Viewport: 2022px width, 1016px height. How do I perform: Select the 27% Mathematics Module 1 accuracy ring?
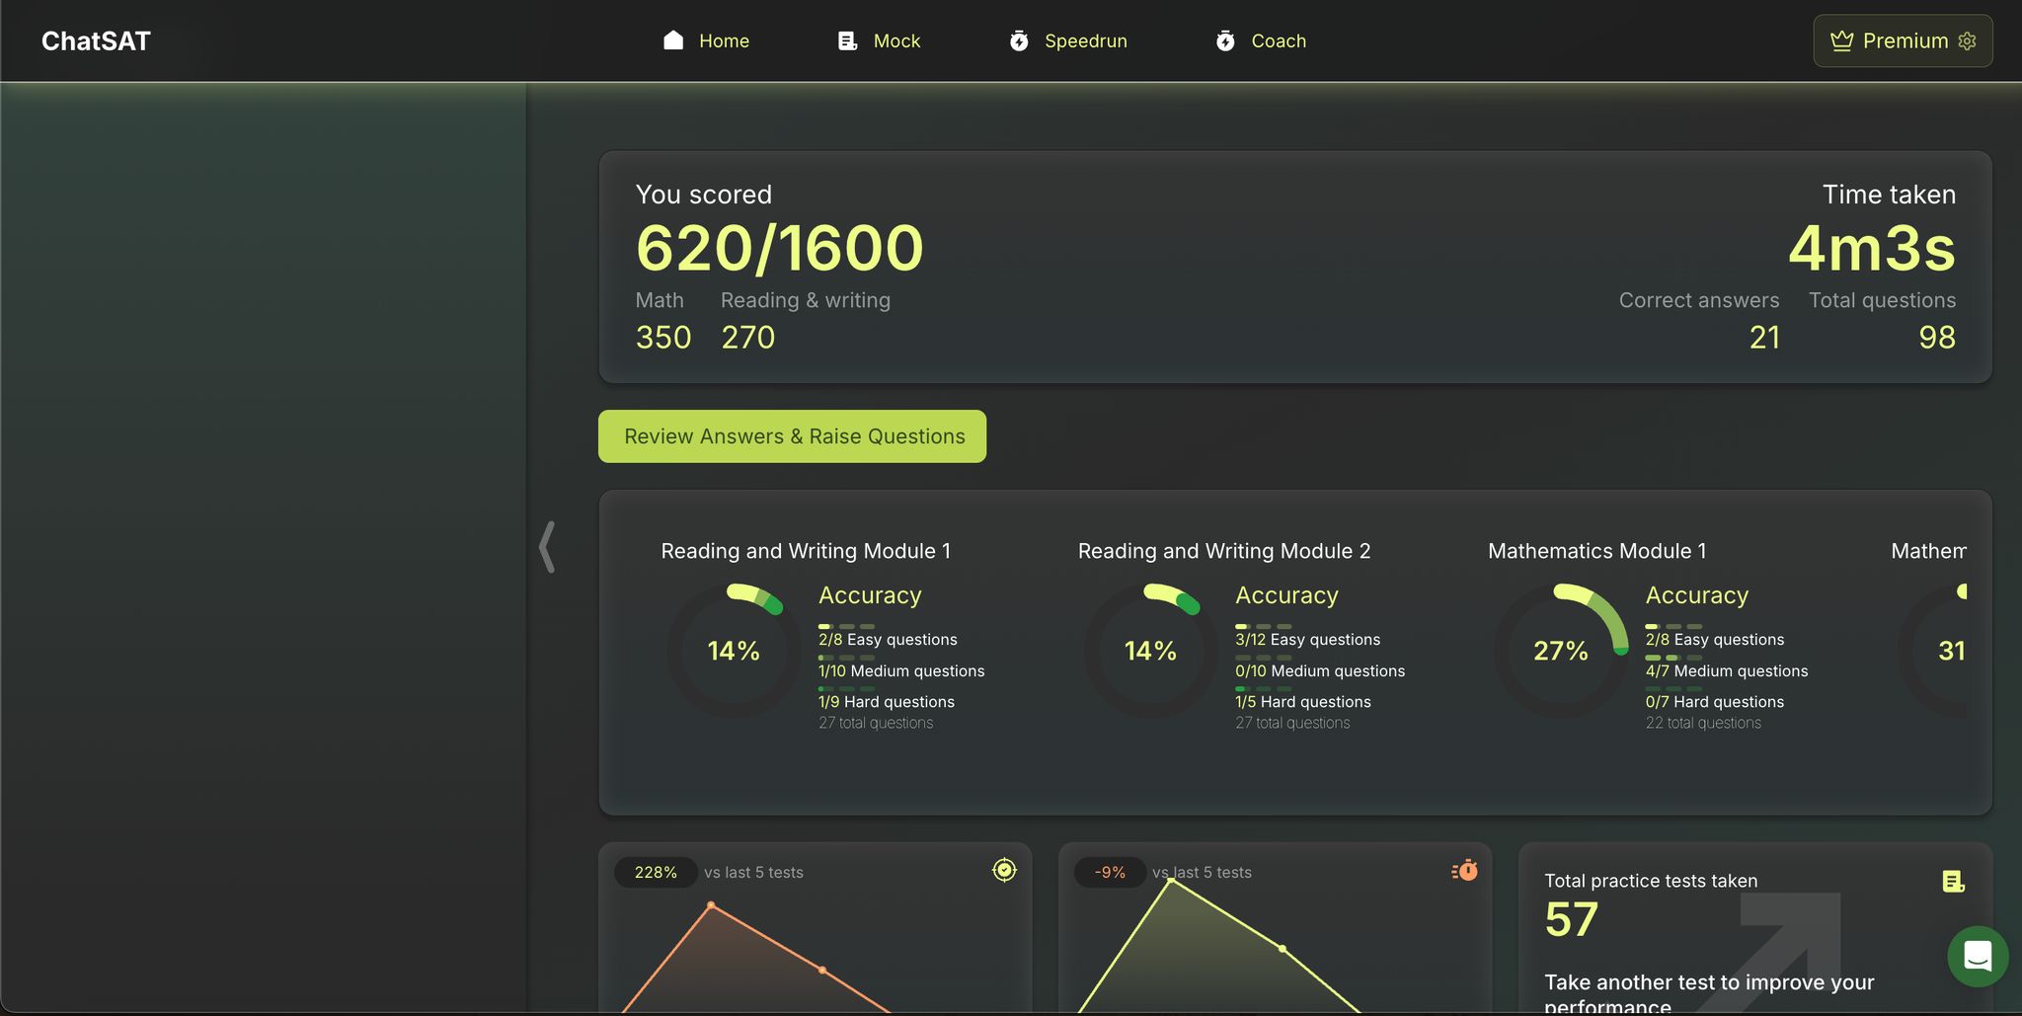[1560, 651]
